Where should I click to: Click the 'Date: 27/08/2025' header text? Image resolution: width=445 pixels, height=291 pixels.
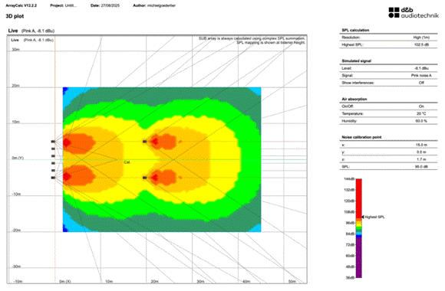coord(105,5)
